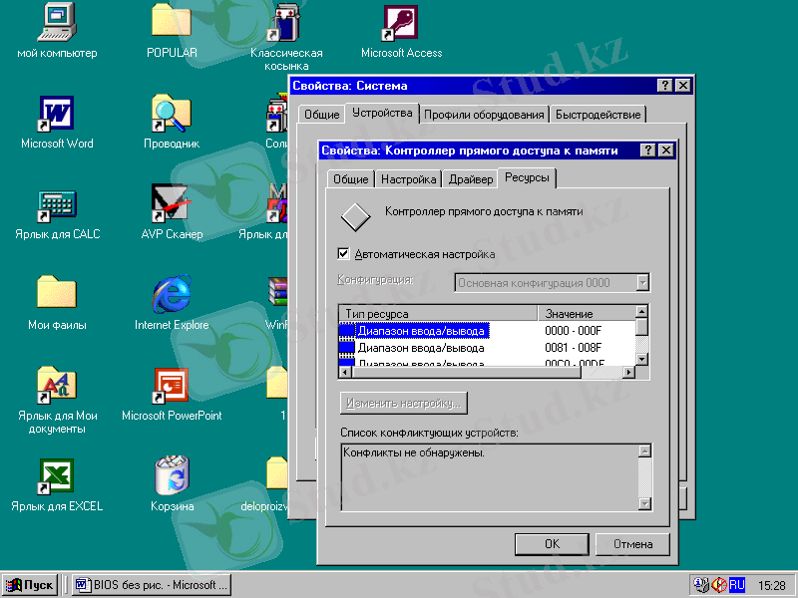Open the Пуск start menu

tap(30, 585)
